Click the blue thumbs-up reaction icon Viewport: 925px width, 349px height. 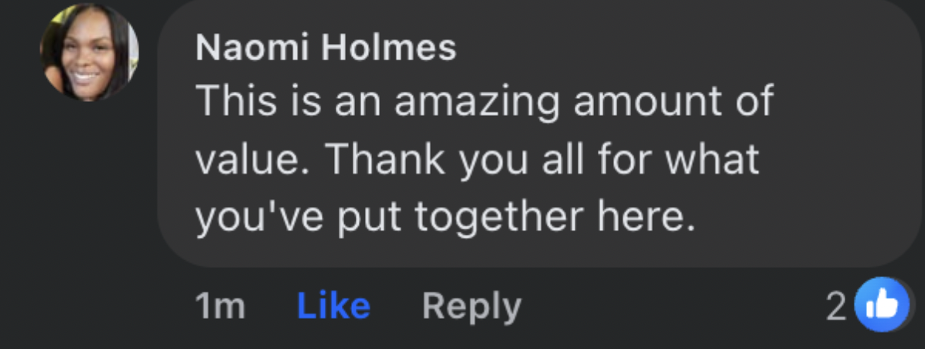click(x=881, y=304)
